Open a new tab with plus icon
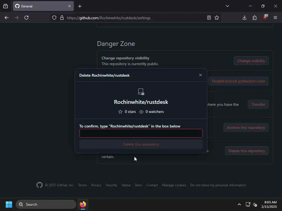Image resolution: width=282 pixels, height=211 pixels. (80, 6)
